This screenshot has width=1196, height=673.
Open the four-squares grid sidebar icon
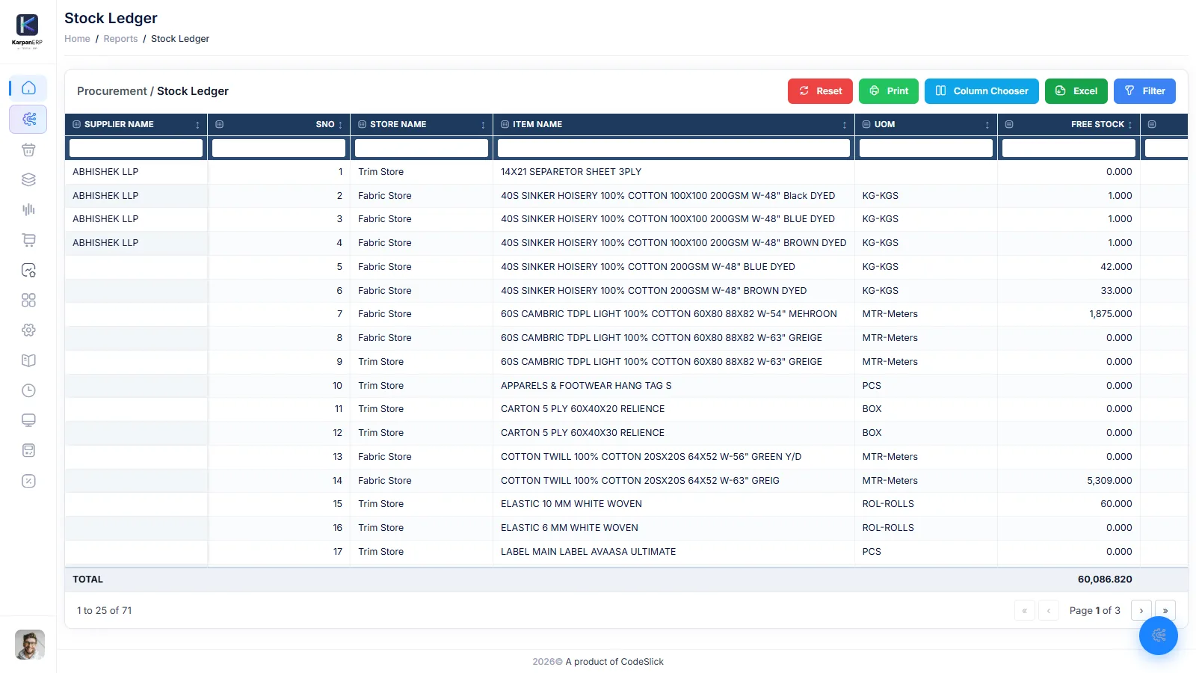[x=28, y=300]
